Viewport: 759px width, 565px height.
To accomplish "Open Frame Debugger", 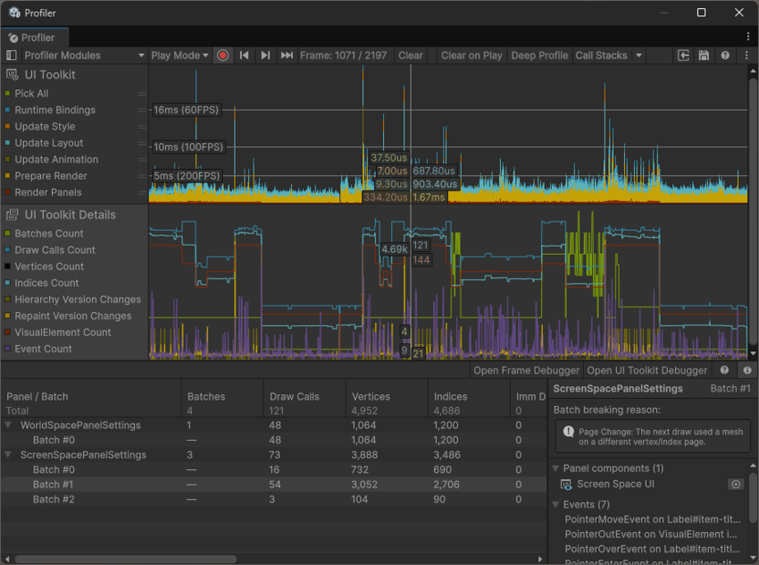I will [x=526, y=370].
